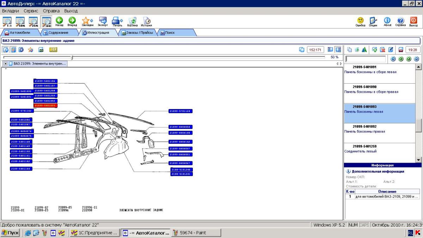Close the ВАЗ 21099 document tab
Image resolution: width=423 pixels, height=238 pixels.
click(6, 64)
